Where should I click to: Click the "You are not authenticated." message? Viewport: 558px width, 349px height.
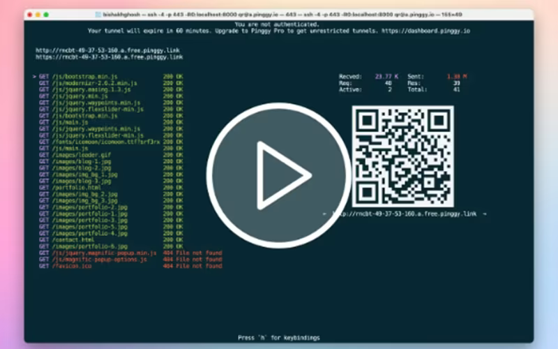(277, 24)
